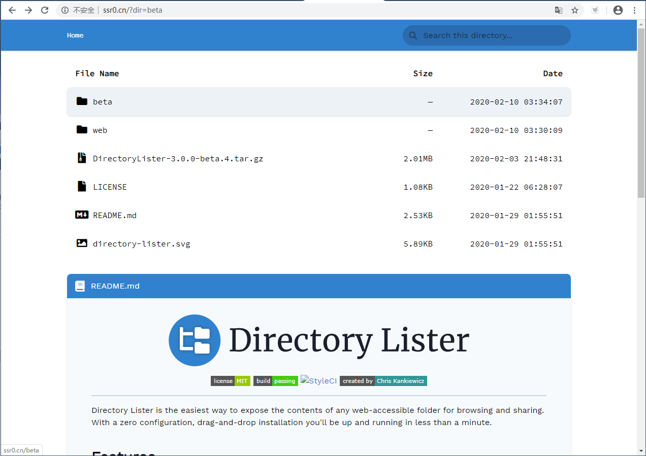Image resolution: width=646 pixels, height=456 pixels.
Task: Click the image icon beside directory-lister.svg
Action: coord(82,243)
